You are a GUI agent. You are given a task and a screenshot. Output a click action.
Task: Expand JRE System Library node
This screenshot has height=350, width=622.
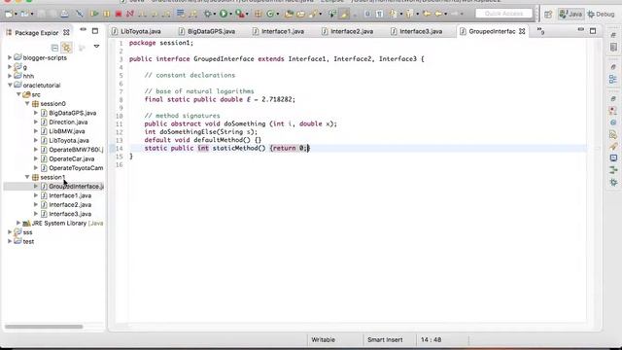[x=18, y=223]
